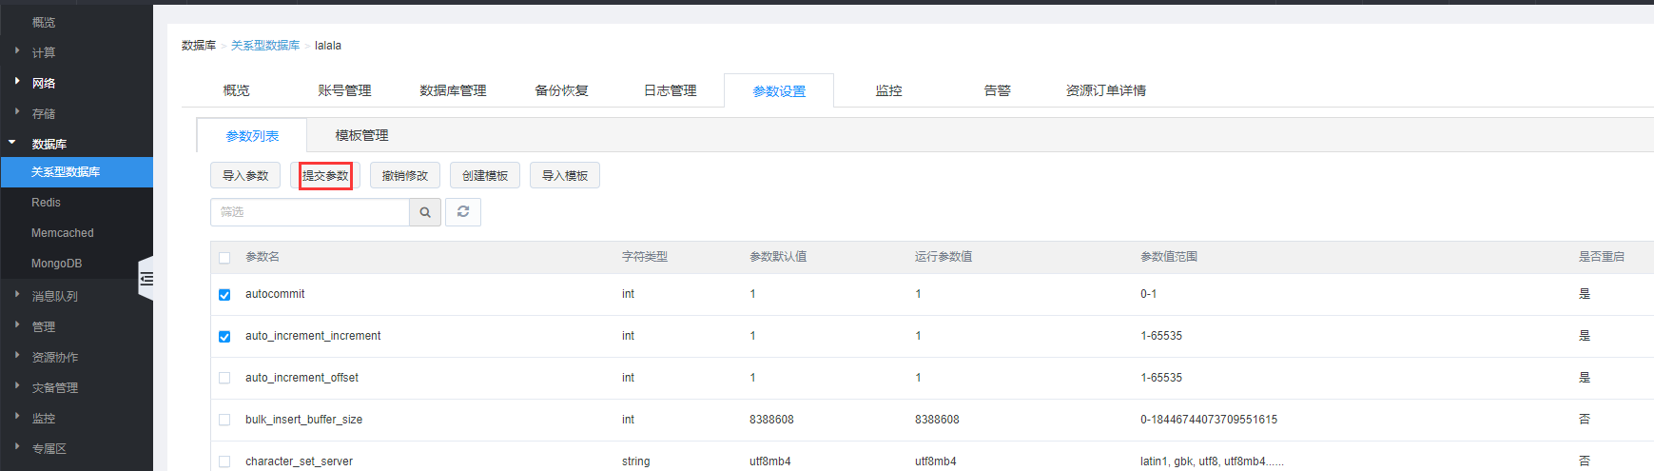Click the 关系型数据库 breadcrumb link
Viewport: 1654px width, 471px height.
point(265,46)
